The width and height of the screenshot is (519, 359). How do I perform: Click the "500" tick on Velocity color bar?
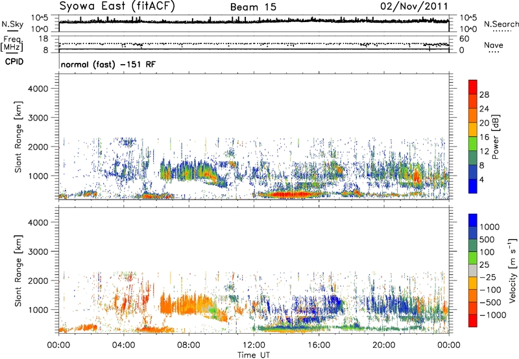click(x=487, y=239)
